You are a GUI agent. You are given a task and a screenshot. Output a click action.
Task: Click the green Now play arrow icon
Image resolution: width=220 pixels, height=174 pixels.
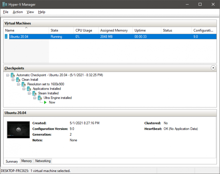45,102
